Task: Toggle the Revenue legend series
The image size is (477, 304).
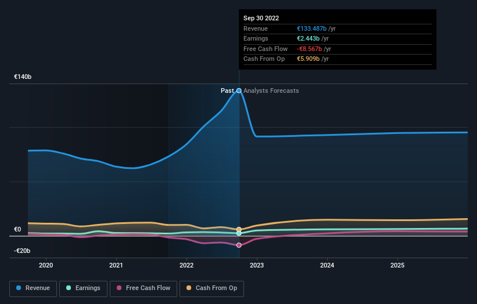Action: [x=33, y=288]
